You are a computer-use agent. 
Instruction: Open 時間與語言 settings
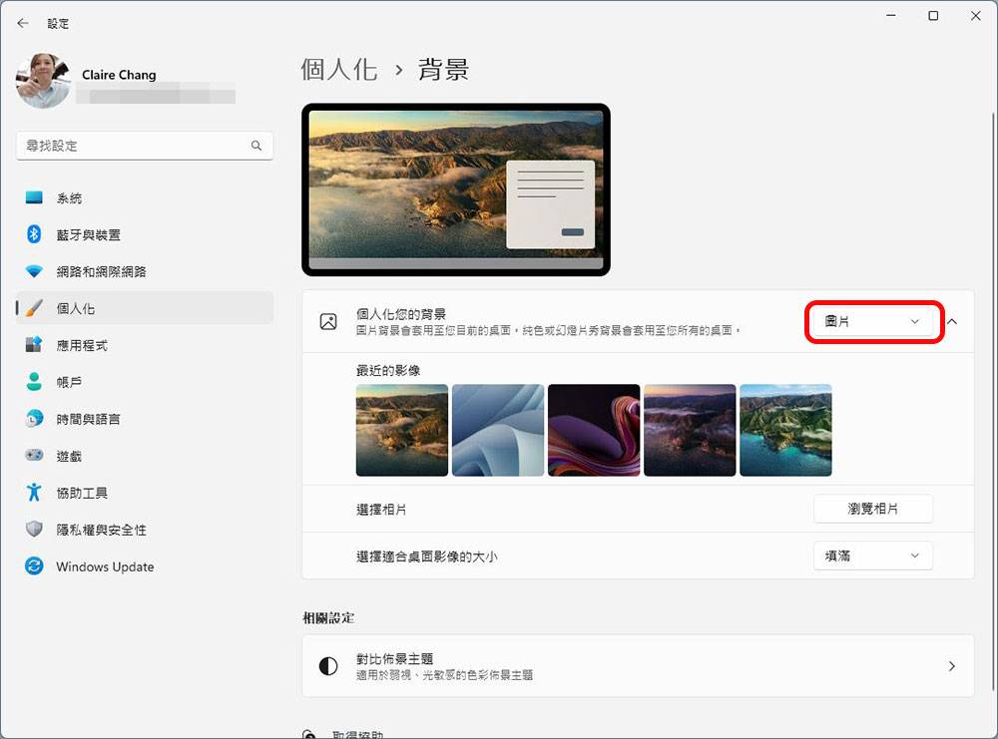tap(90, 419)
